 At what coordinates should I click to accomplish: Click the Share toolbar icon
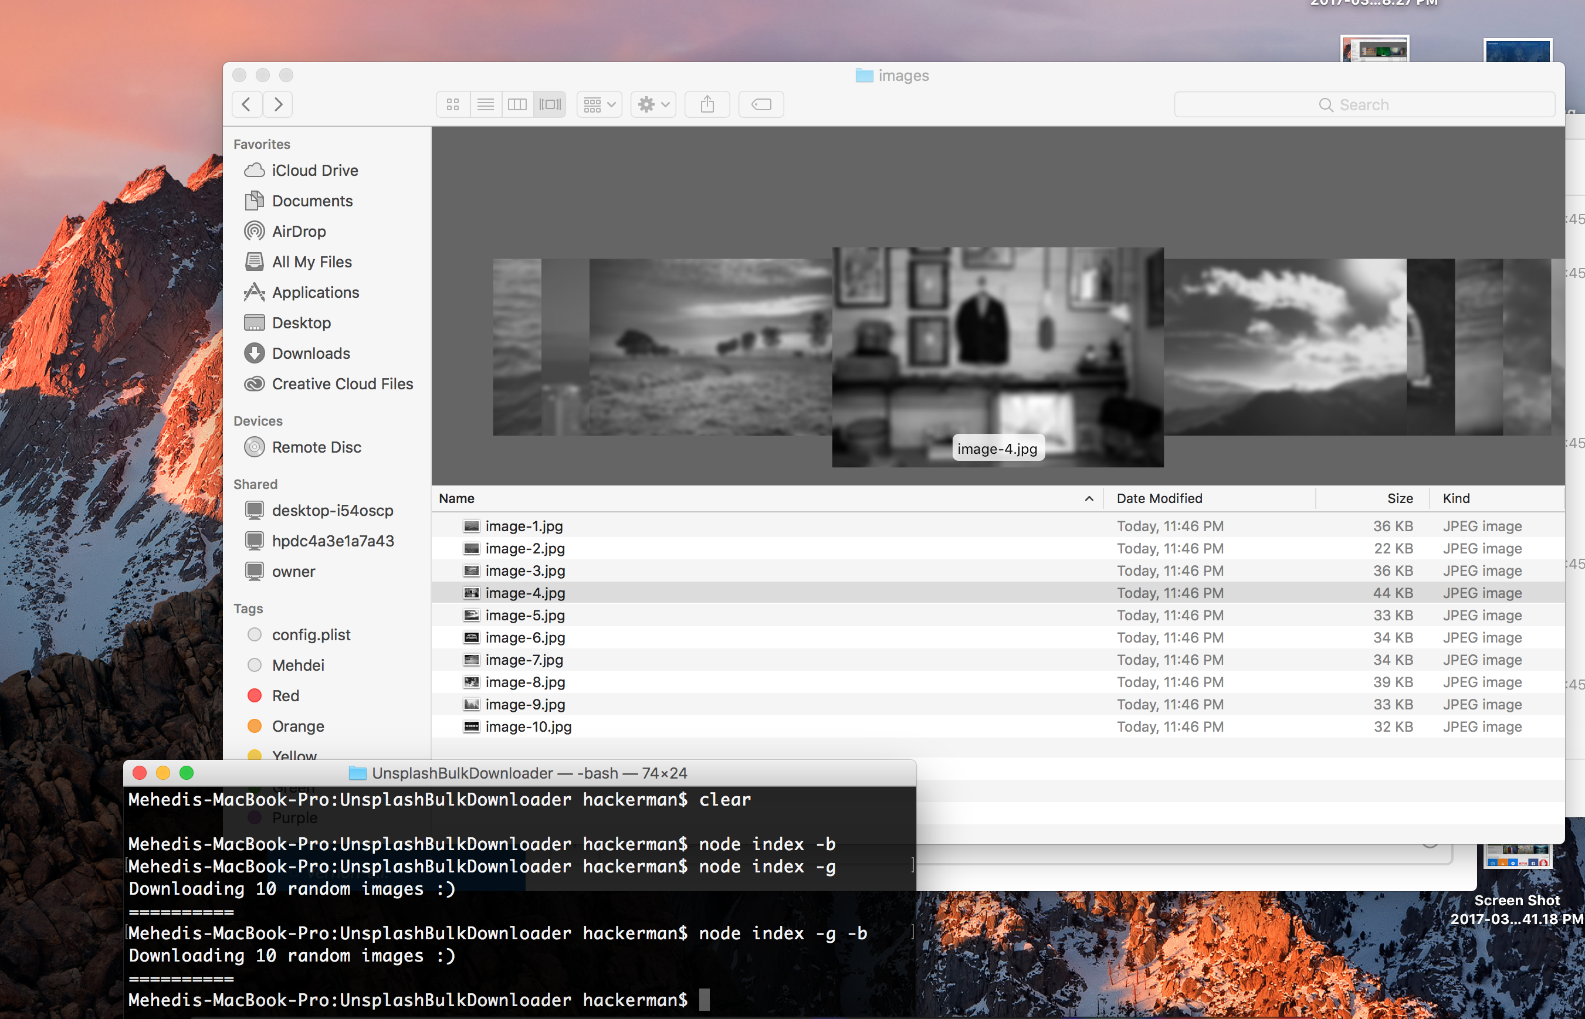[707, 104]
